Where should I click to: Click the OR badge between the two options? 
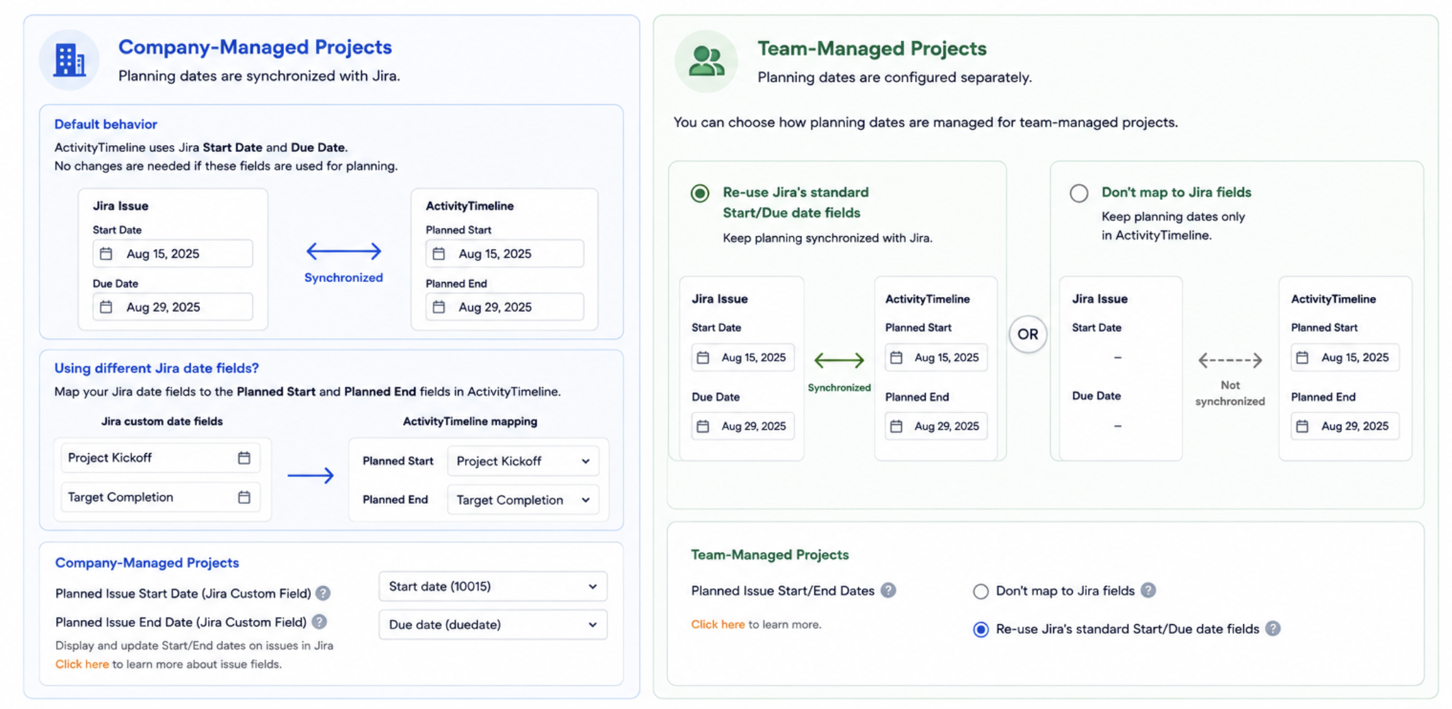point(1028,335)
